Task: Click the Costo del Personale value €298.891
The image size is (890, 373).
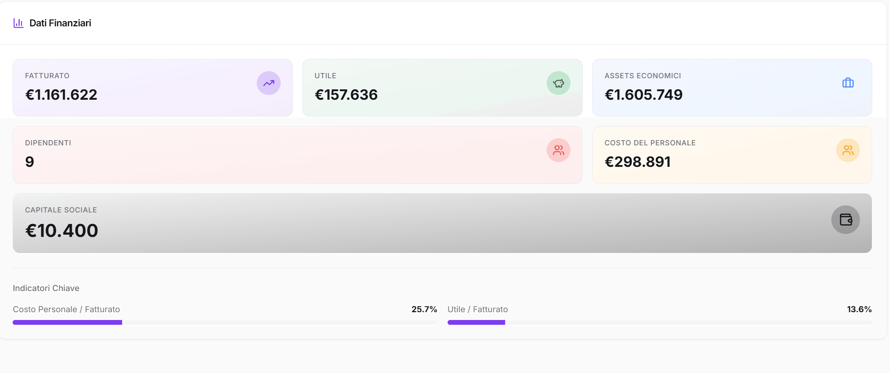Action: tap(637, 162)
